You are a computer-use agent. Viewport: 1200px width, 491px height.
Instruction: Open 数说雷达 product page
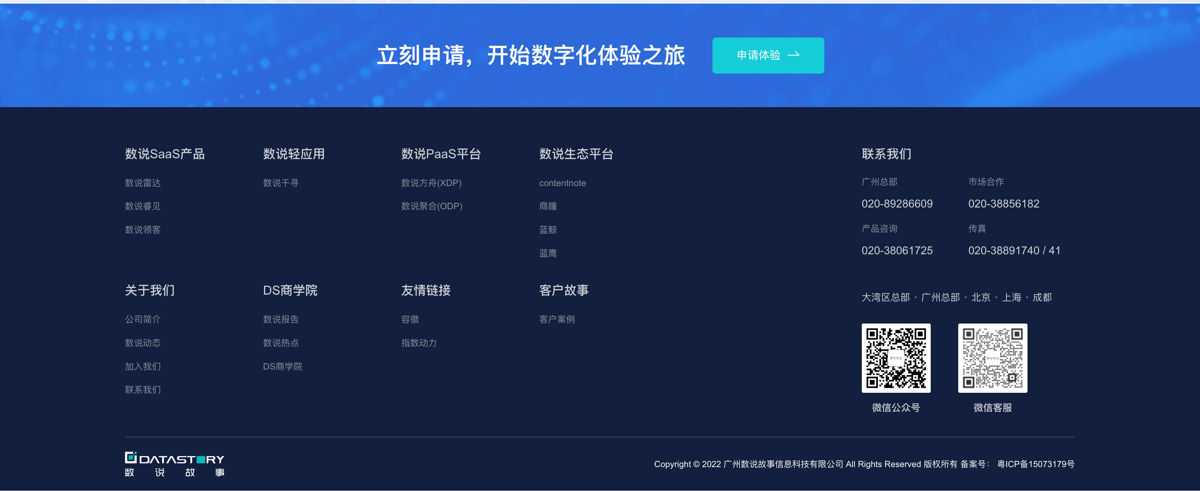pos(142,183)
